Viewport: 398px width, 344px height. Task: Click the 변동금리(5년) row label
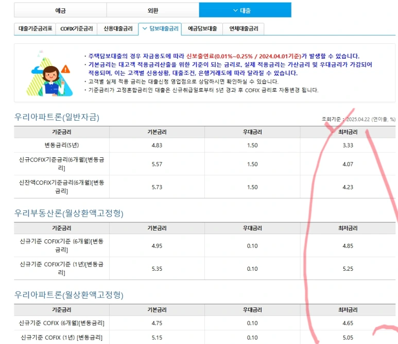(62, 145)
